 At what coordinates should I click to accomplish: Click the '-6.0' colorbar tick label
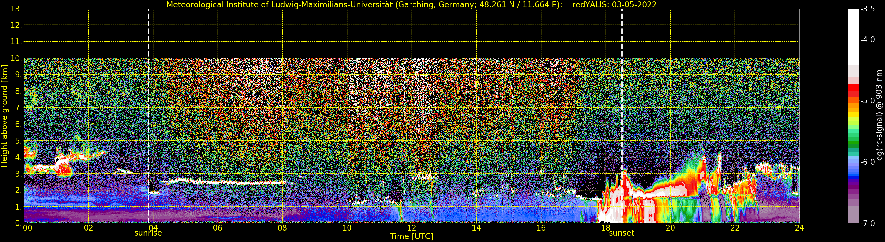click(x=867, y=162)
